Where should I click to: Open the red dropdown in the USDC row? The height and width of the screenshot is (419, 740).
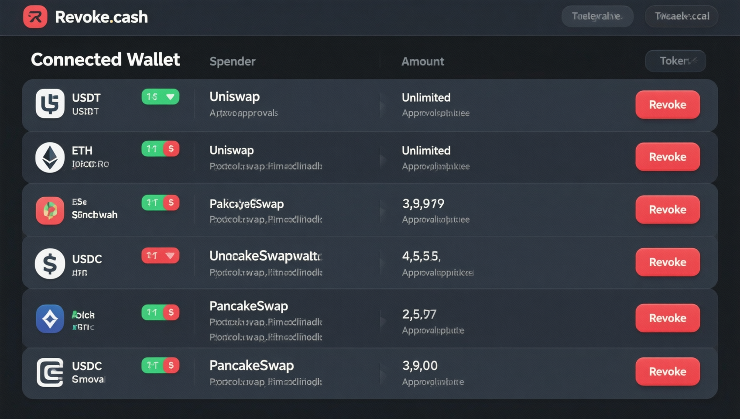click(x=160, y=255)
